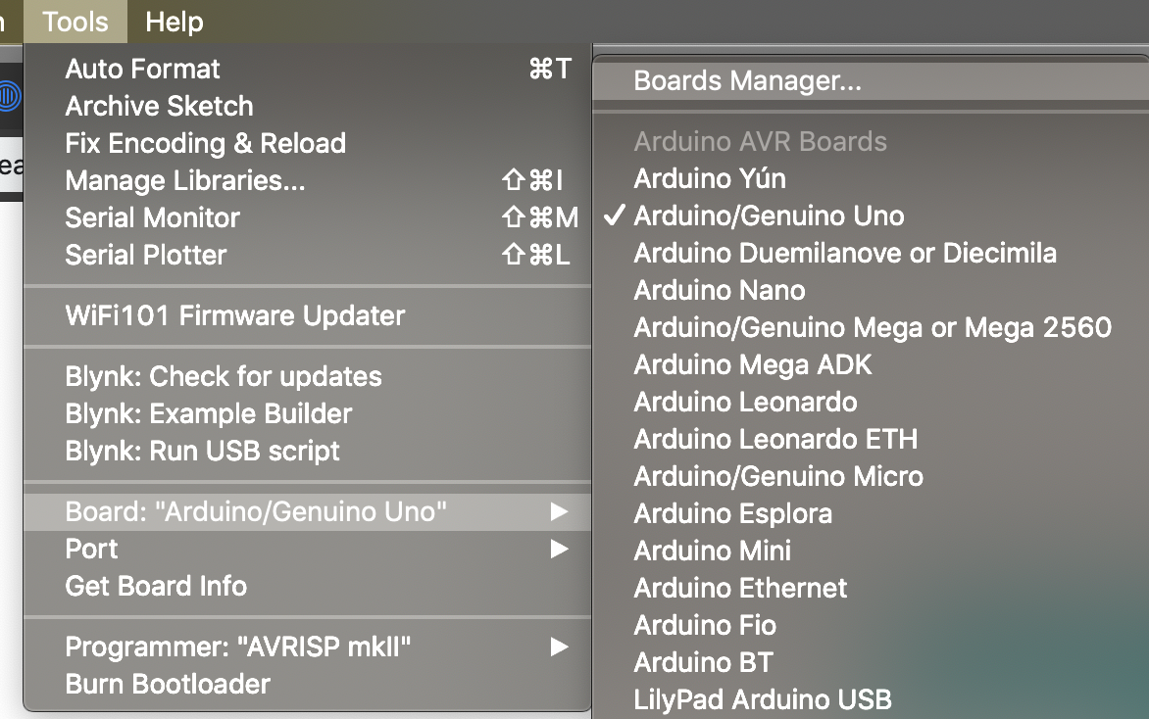Pick the Arduino Fio board
Viewport: 1149px width, 719px height.
coord(871,625)
